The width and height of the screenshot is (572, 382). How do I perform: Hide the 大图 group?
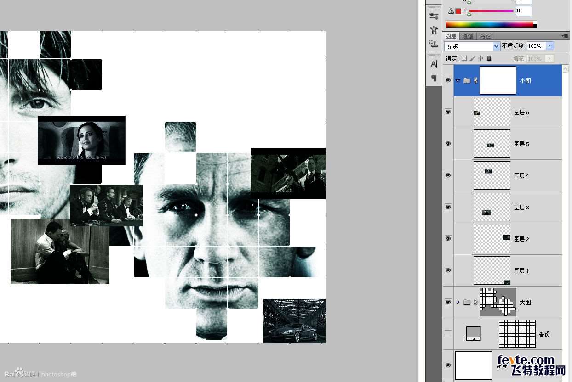[448, 302]
